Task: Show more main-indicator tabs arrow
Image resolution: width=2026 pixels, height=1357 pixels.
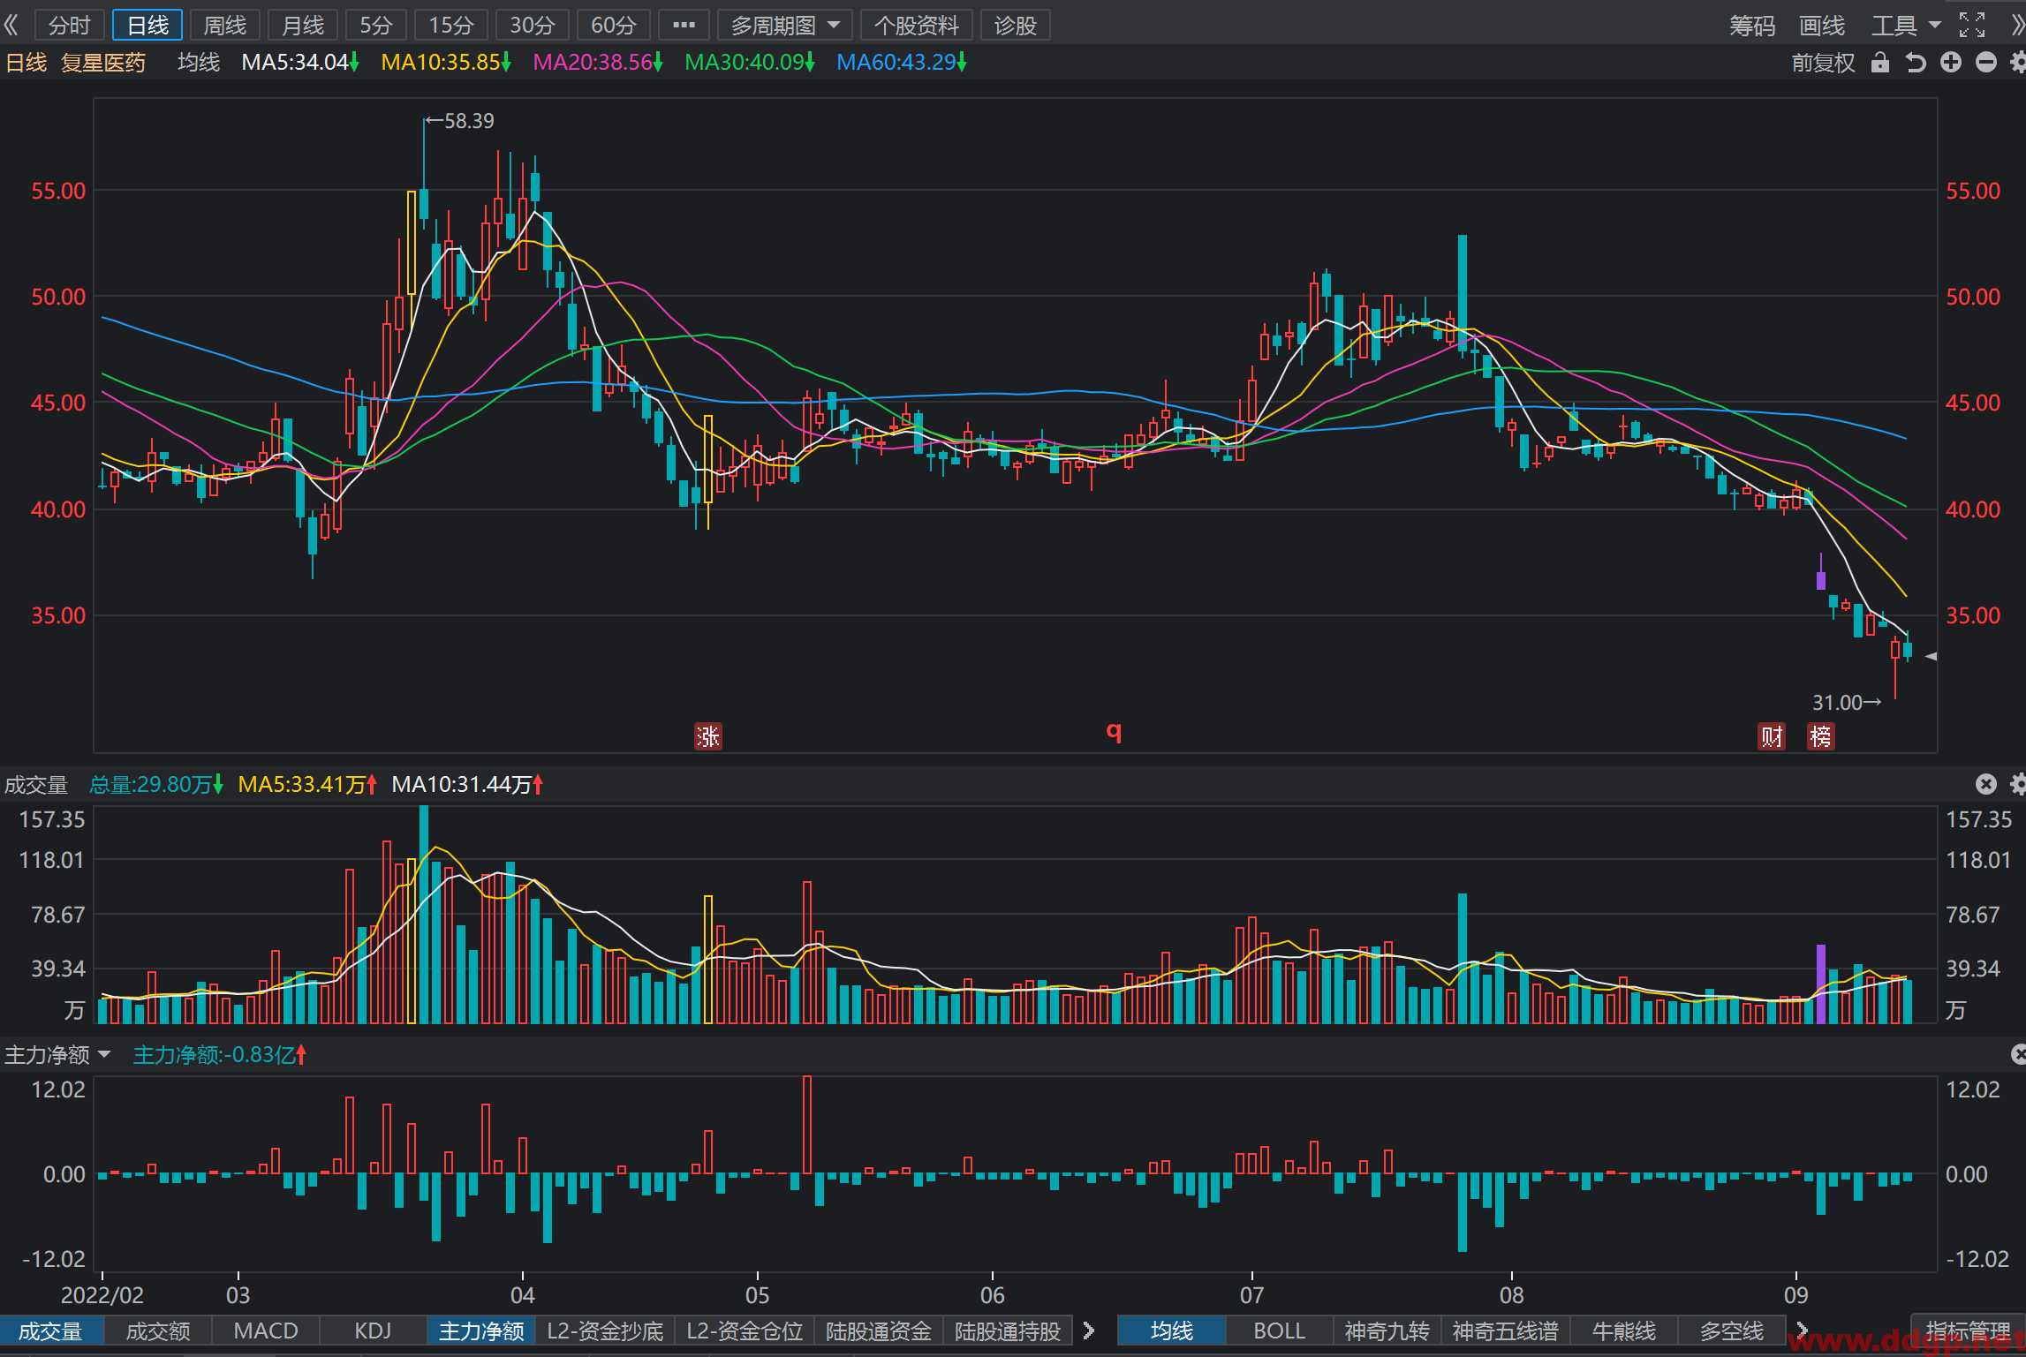Action: click(x=1802, y=1331)
